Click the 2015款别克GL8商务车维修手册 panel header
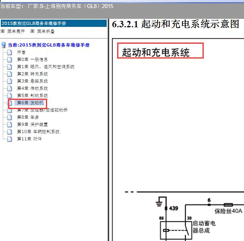Screen dimensions: 244x241 tap(54, 23)
